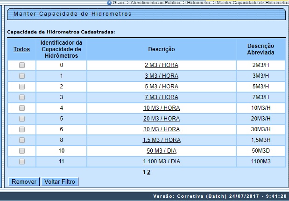
Task: Click the Voltar Filtro button
Action: (x=60, y=182)
